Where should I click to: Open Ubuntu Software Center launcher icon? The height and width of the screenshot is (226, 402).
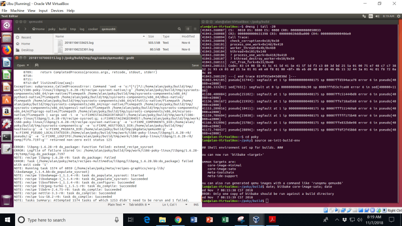pos(7,99)
